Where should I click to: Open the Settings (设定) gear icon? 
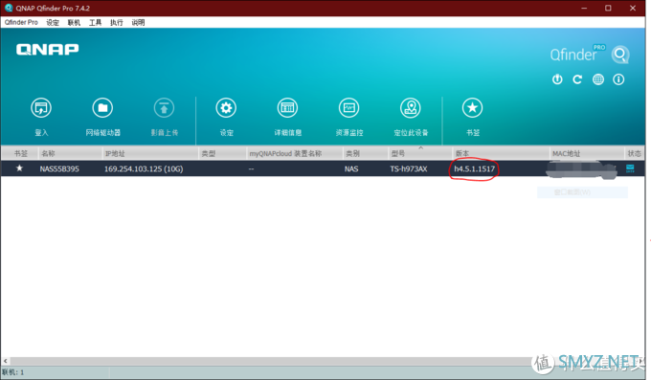pos(226,108)
